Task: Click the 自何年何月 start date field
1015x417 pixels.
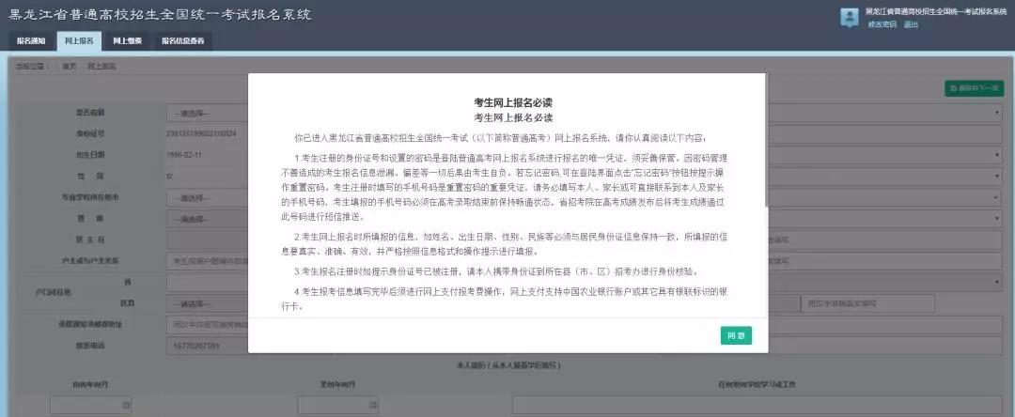Action: [x=89, y=404]
